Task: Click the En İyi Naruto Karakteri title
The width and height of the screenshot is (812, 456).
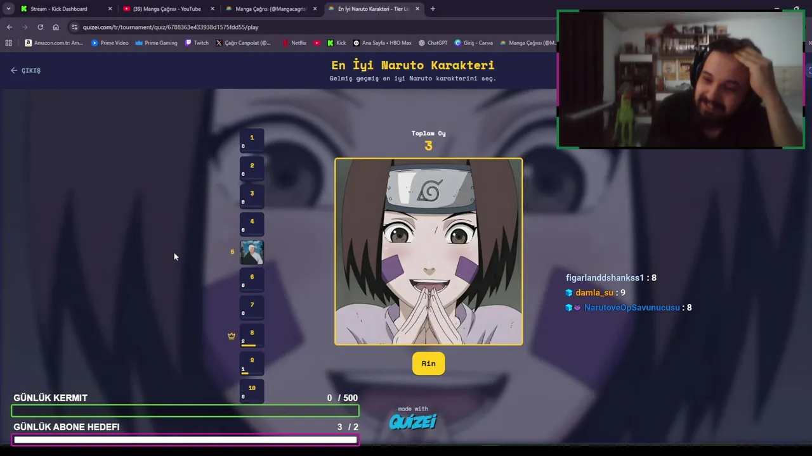Action: [413, 65]
